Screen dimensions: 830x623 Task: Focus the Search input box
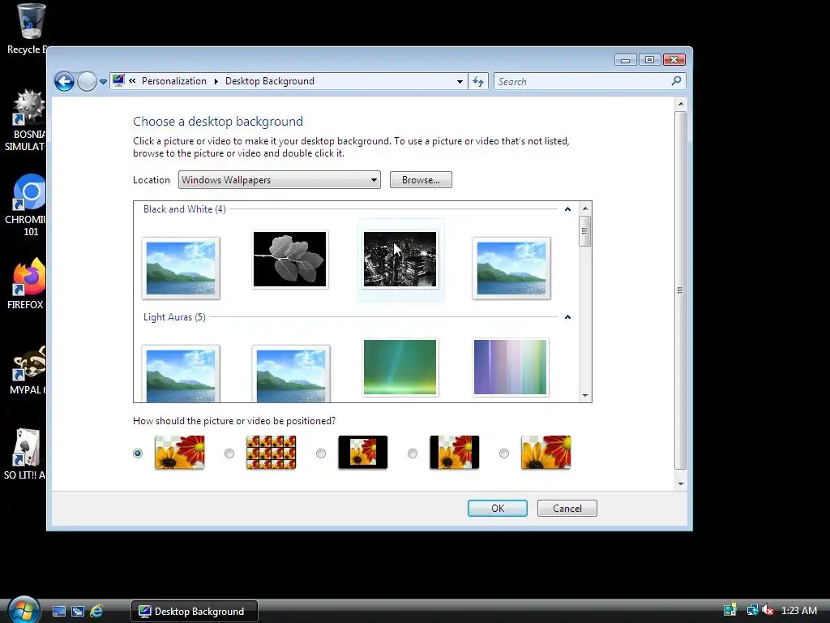click(582, 82)
